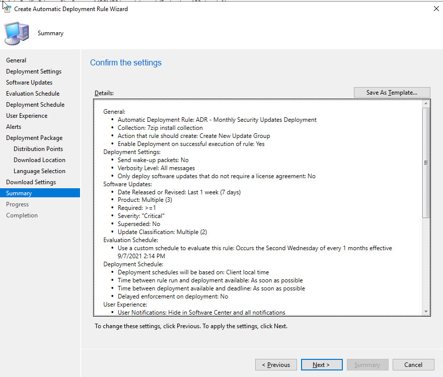443x377 pixels.
Task: Open Language Selection sub-page
Action: pos(39,171)
